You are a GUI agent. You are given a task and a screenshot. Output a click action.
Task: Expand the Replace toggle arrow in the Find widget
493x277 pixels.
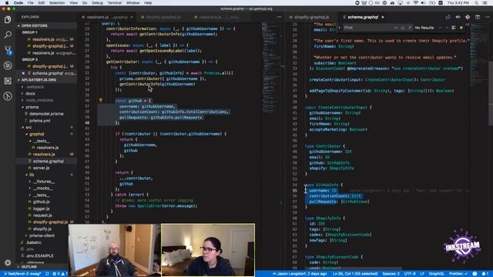click(x=339, y=28)
